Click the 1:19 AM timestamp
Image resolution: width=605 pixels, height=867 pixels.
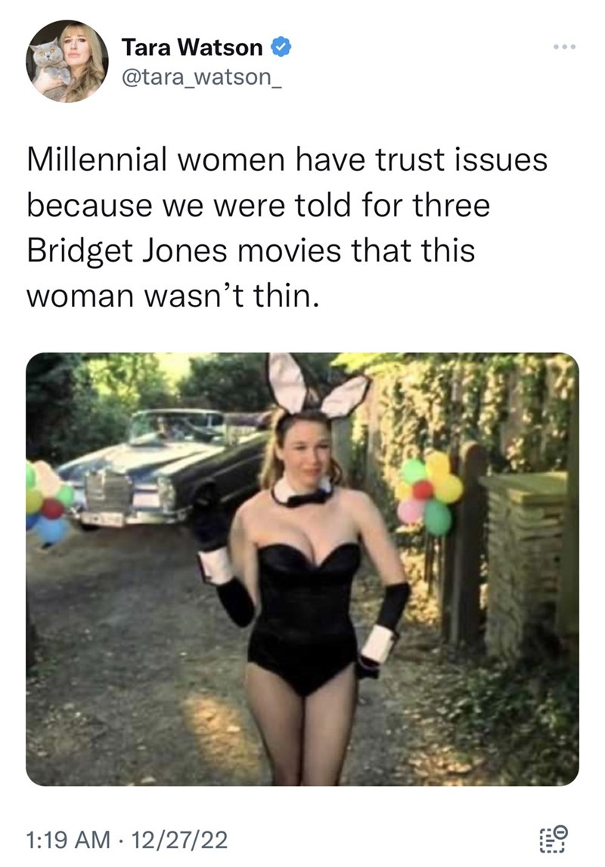pos(68,839)
